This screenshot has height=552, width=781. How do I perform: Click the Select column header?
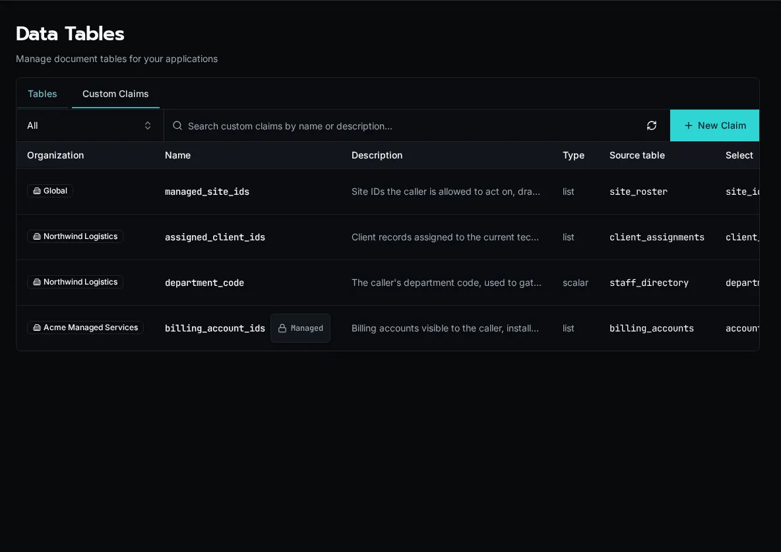(x=739, y=155)
